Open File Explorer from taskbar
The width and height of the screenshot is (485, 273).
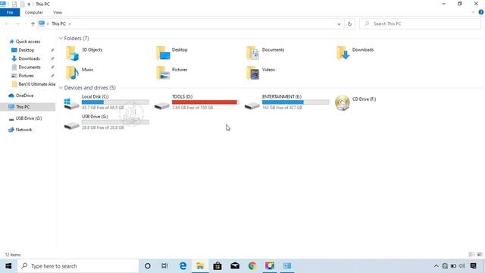(200, 266)
